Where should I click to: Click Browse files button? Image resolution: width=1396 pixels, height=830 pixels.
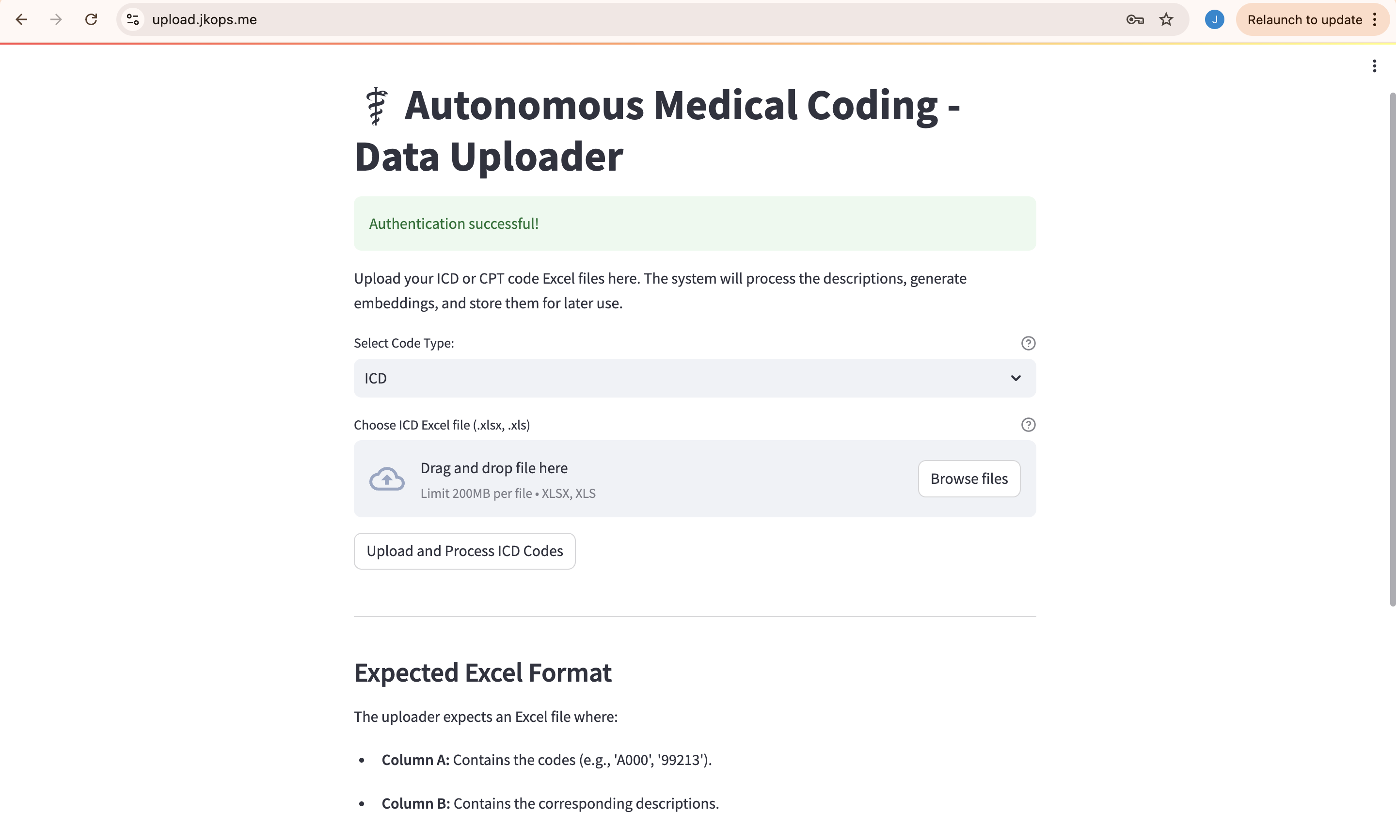(969, 479)
